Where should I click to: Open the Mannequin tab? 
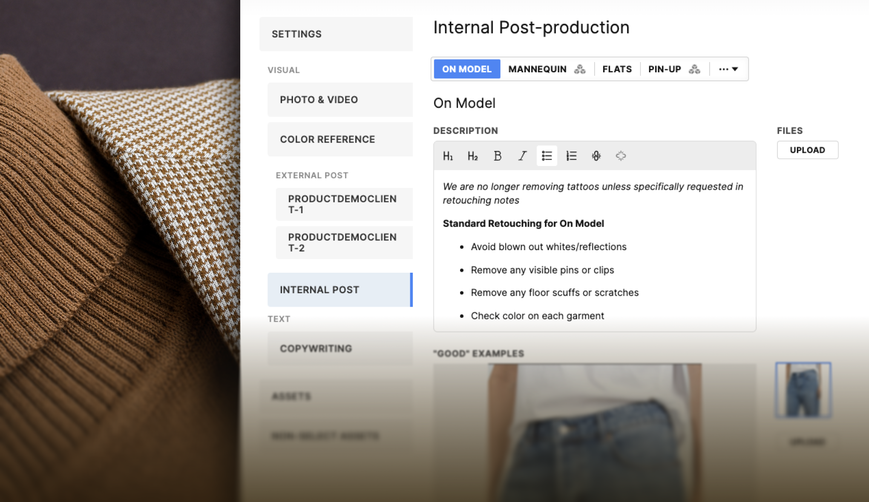point(537,69)
